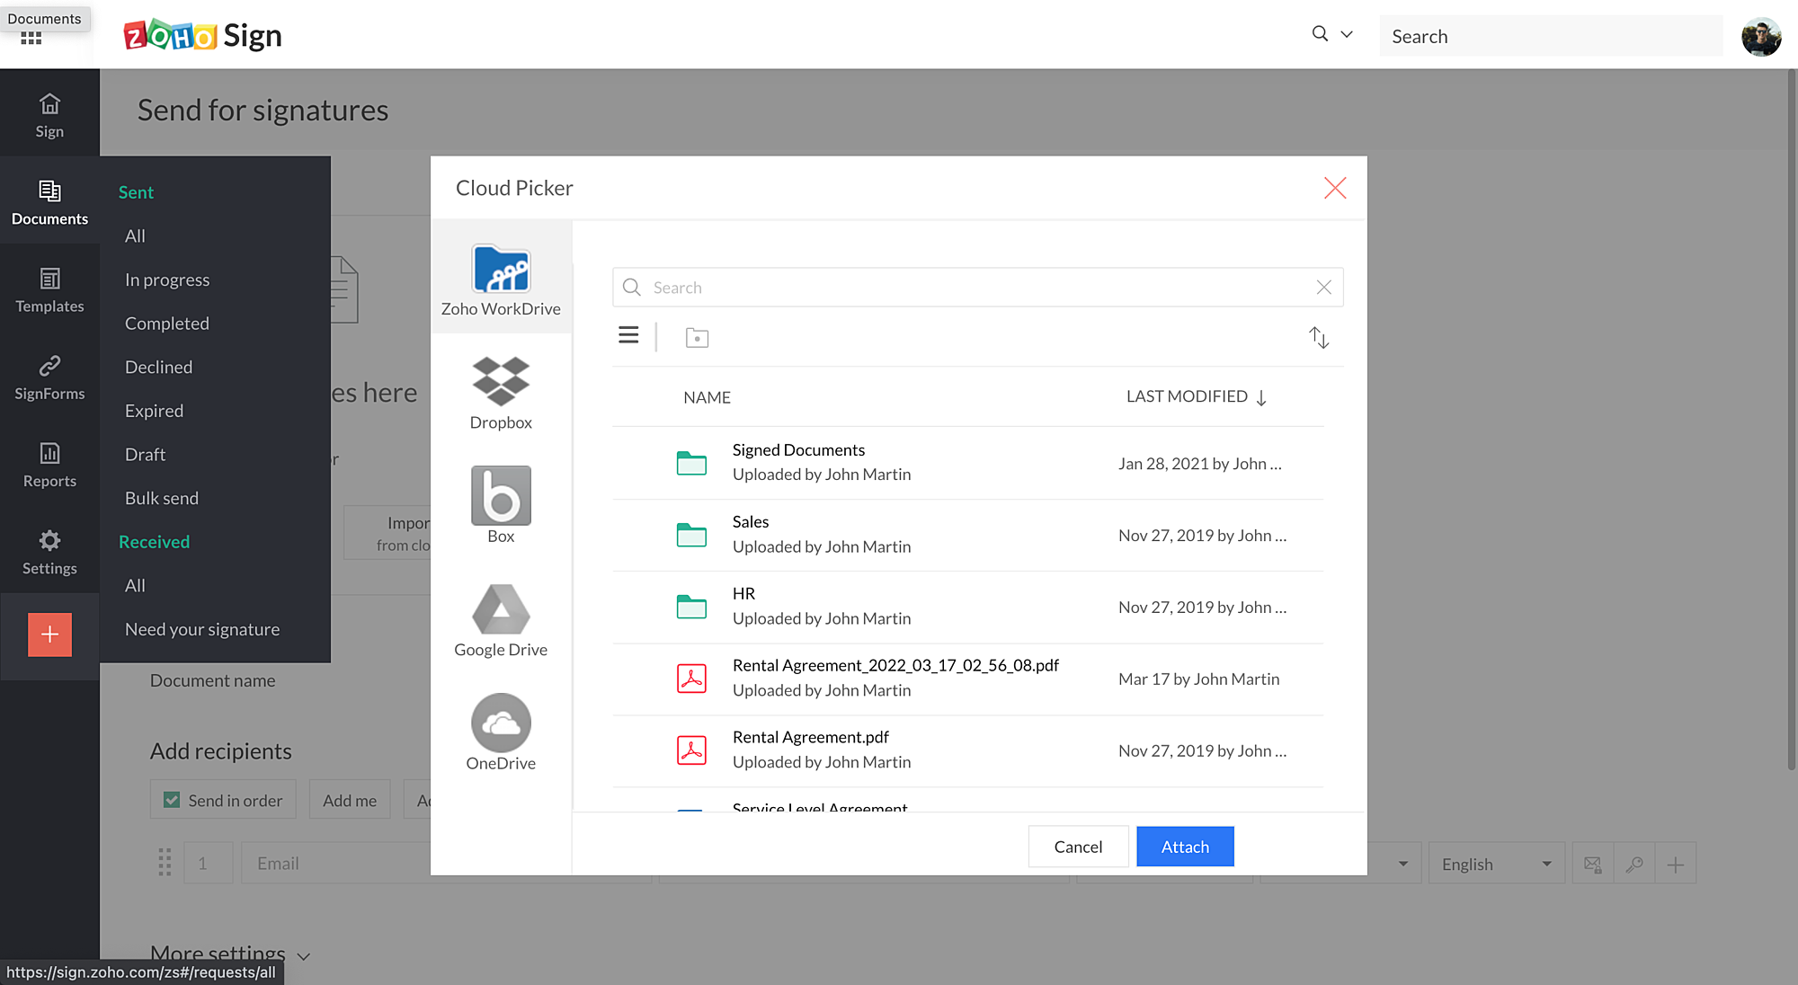Image resolution: width=1798 pixels, height=985 pixels.
Task: Select Google Drive cloud source
Action: tap(501, 620)
